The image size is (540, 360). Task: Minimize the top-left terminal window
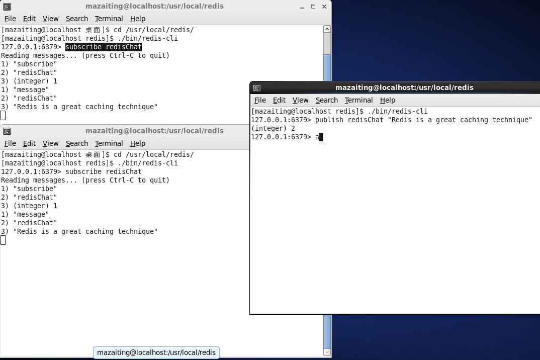coord(302,7)
